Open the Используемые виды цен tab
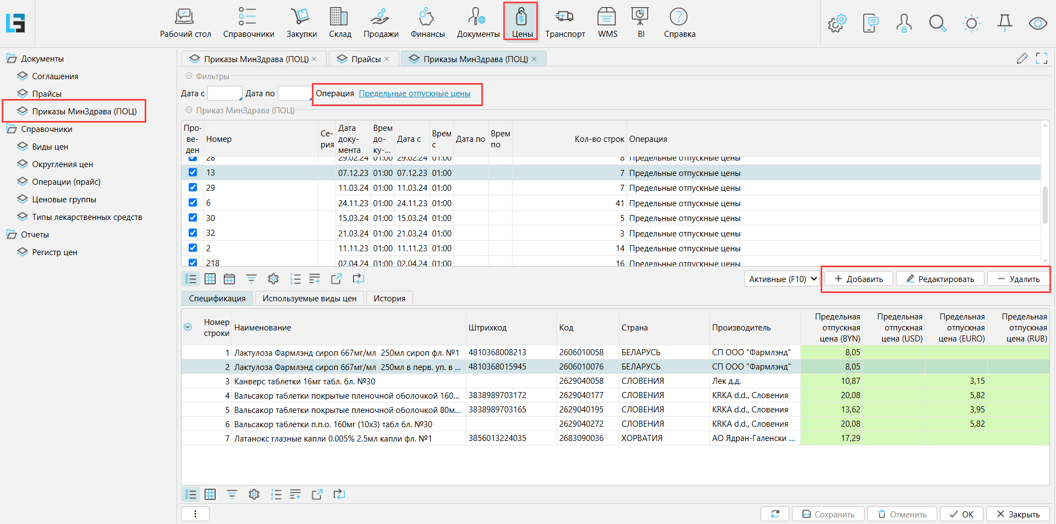 tap(309, 299)
